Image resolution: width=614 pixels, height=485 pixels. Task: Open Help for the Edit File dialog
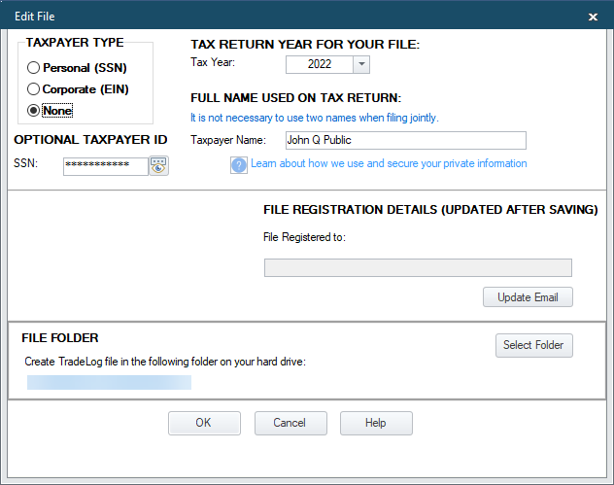(x=376, y=423)
